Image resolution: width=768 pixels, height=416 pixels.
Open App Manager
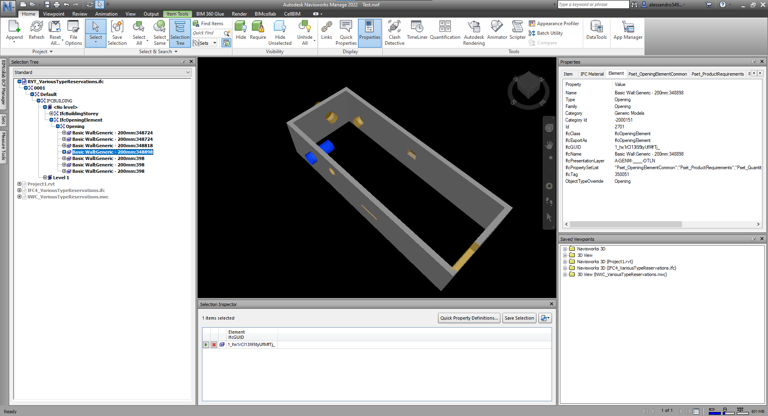[628, 30]
